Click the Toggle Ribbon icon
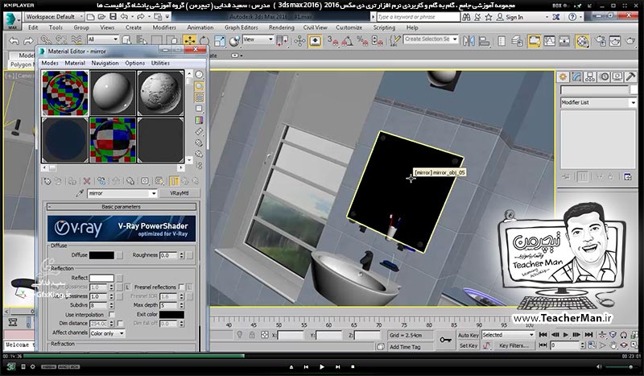 [x=534, y=41]
